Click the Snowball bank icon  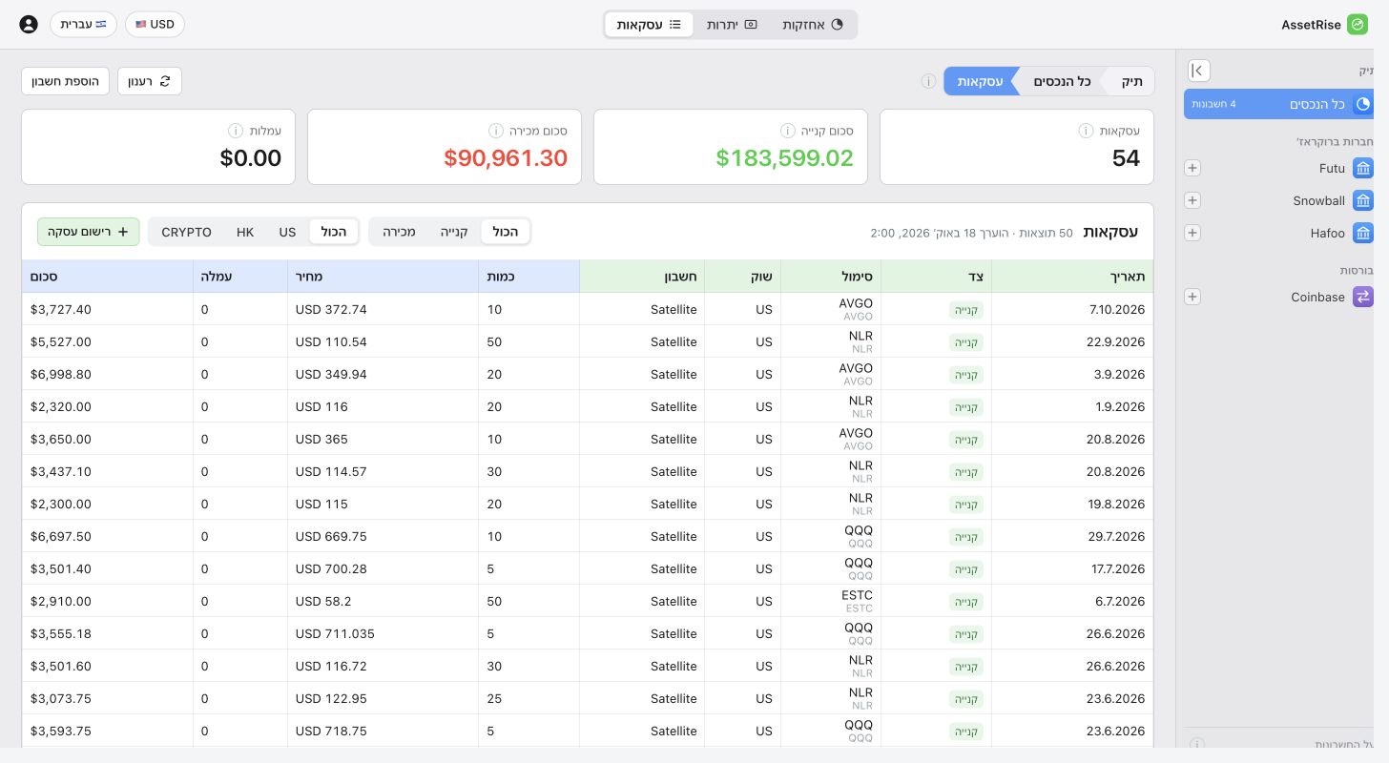(x=1363, y=201)
